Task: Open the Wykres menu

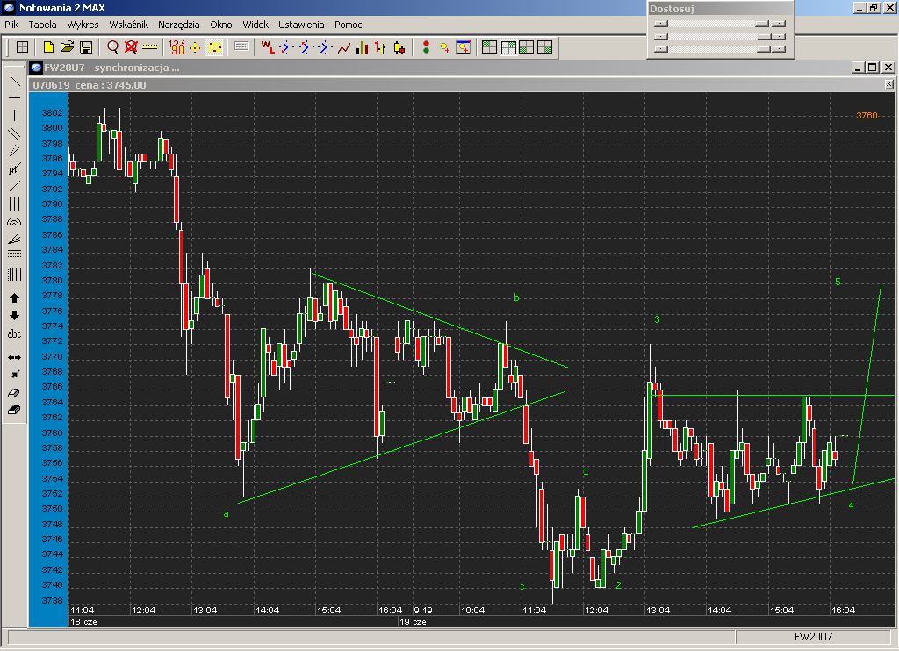Action: 83,24
